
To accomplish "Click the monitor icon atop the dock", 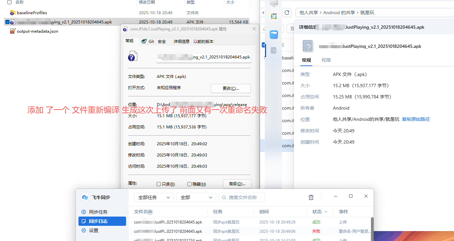I will point(274,3).
